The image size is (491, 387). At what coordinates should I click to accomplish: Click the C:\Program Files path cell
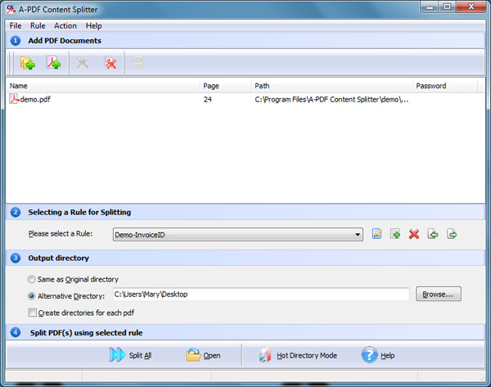coord(331,100)
